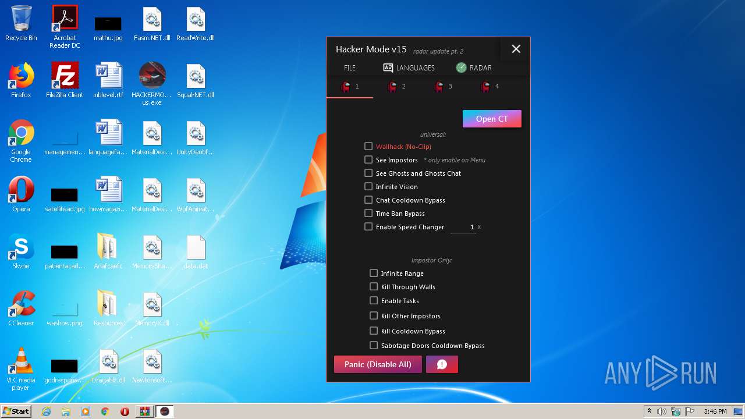The height and width of the screenshot is (419, 745).
Task: Select UnityDeobf... dll file icon
Action: click(196, 137)
